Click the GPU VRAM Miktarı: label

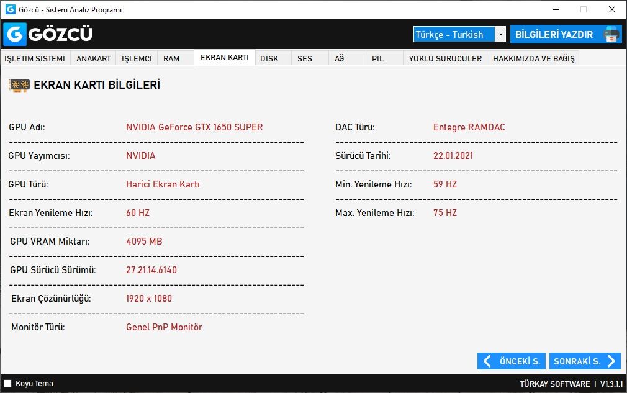coord(50,242)
